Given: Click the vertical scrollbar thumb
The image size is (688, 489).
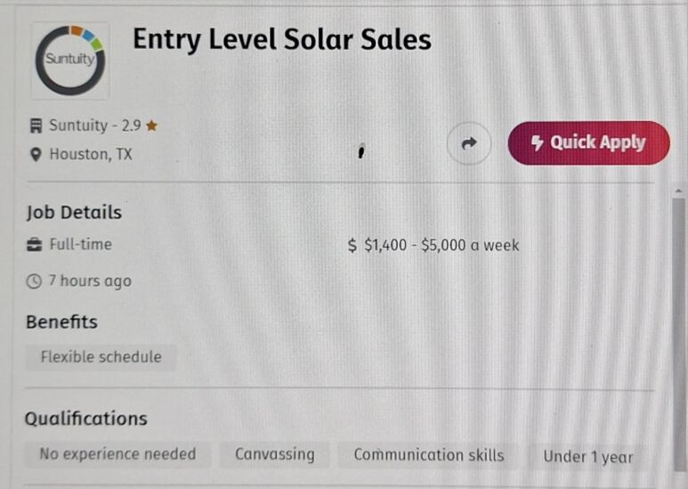Looking at the screenshot, I should pos(679,335).
